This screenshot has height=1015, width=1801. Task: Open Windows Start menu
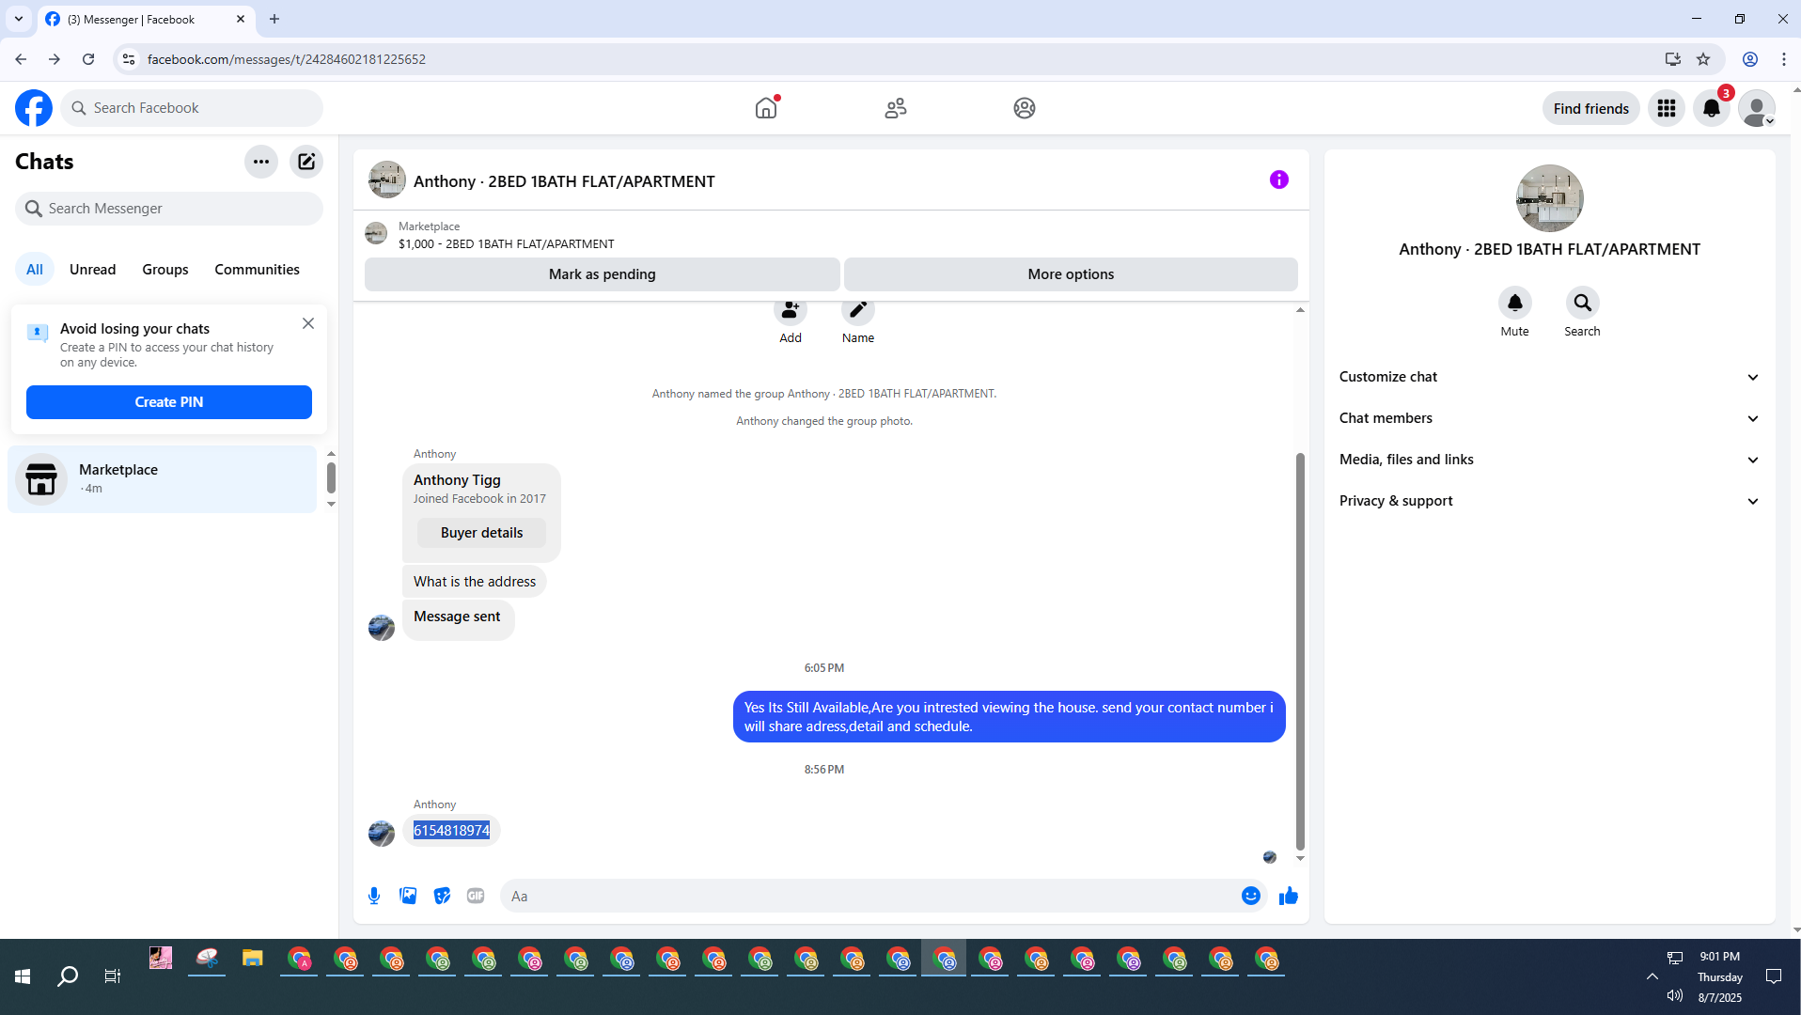[23, 976]
